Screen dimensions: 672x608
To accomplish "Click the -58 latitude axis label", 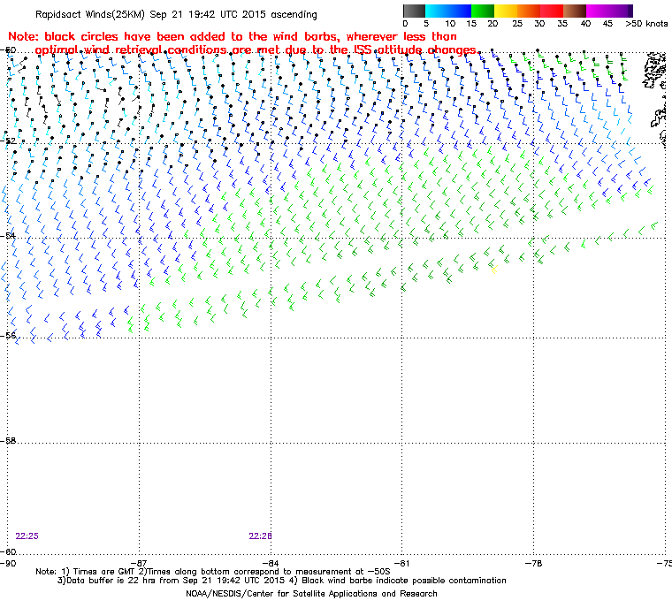I will click(8, 440).
